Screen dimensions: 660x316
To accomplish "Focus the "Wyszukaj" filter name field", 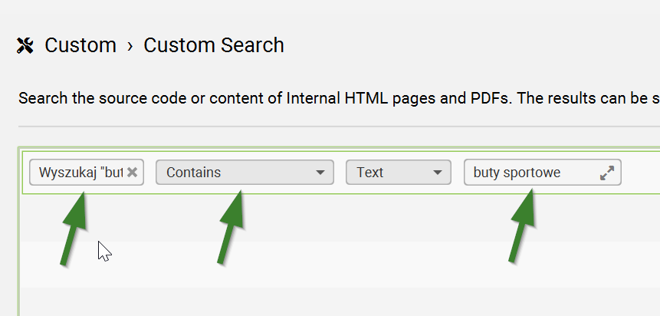I will [x=80, y=173].
